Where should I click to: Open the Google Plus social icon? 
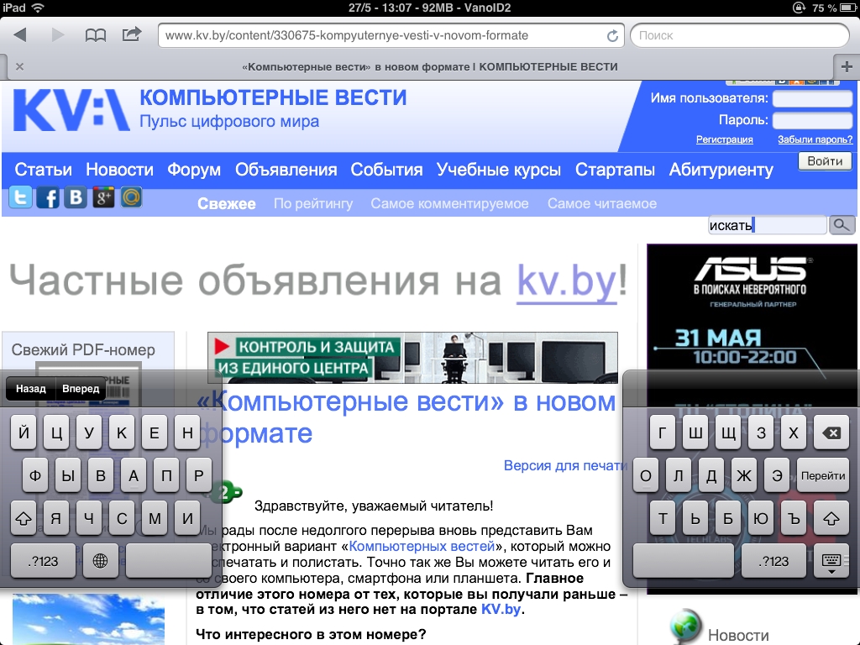click(x=103, y=197)
